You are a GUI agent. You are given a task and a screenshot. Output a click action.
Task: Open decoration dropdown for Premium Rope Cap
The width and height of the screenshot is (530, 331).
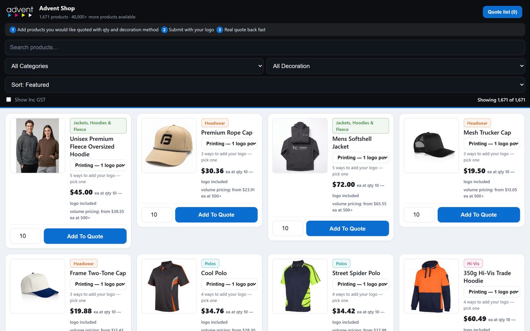229,144
